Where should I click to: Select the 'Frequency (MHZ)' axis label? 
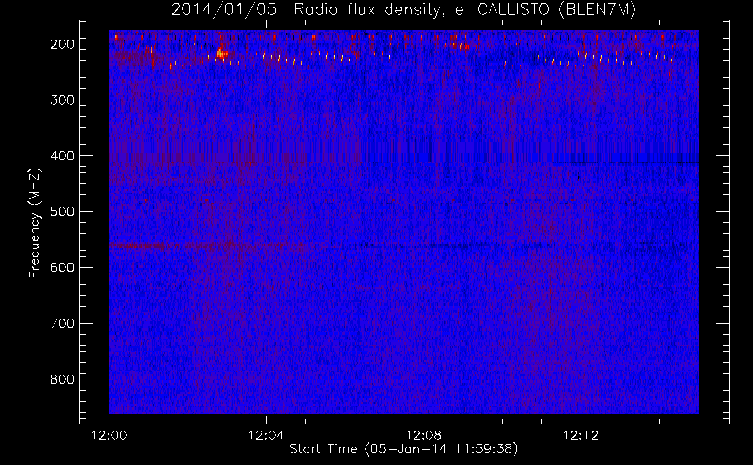[x=35, y=223]
